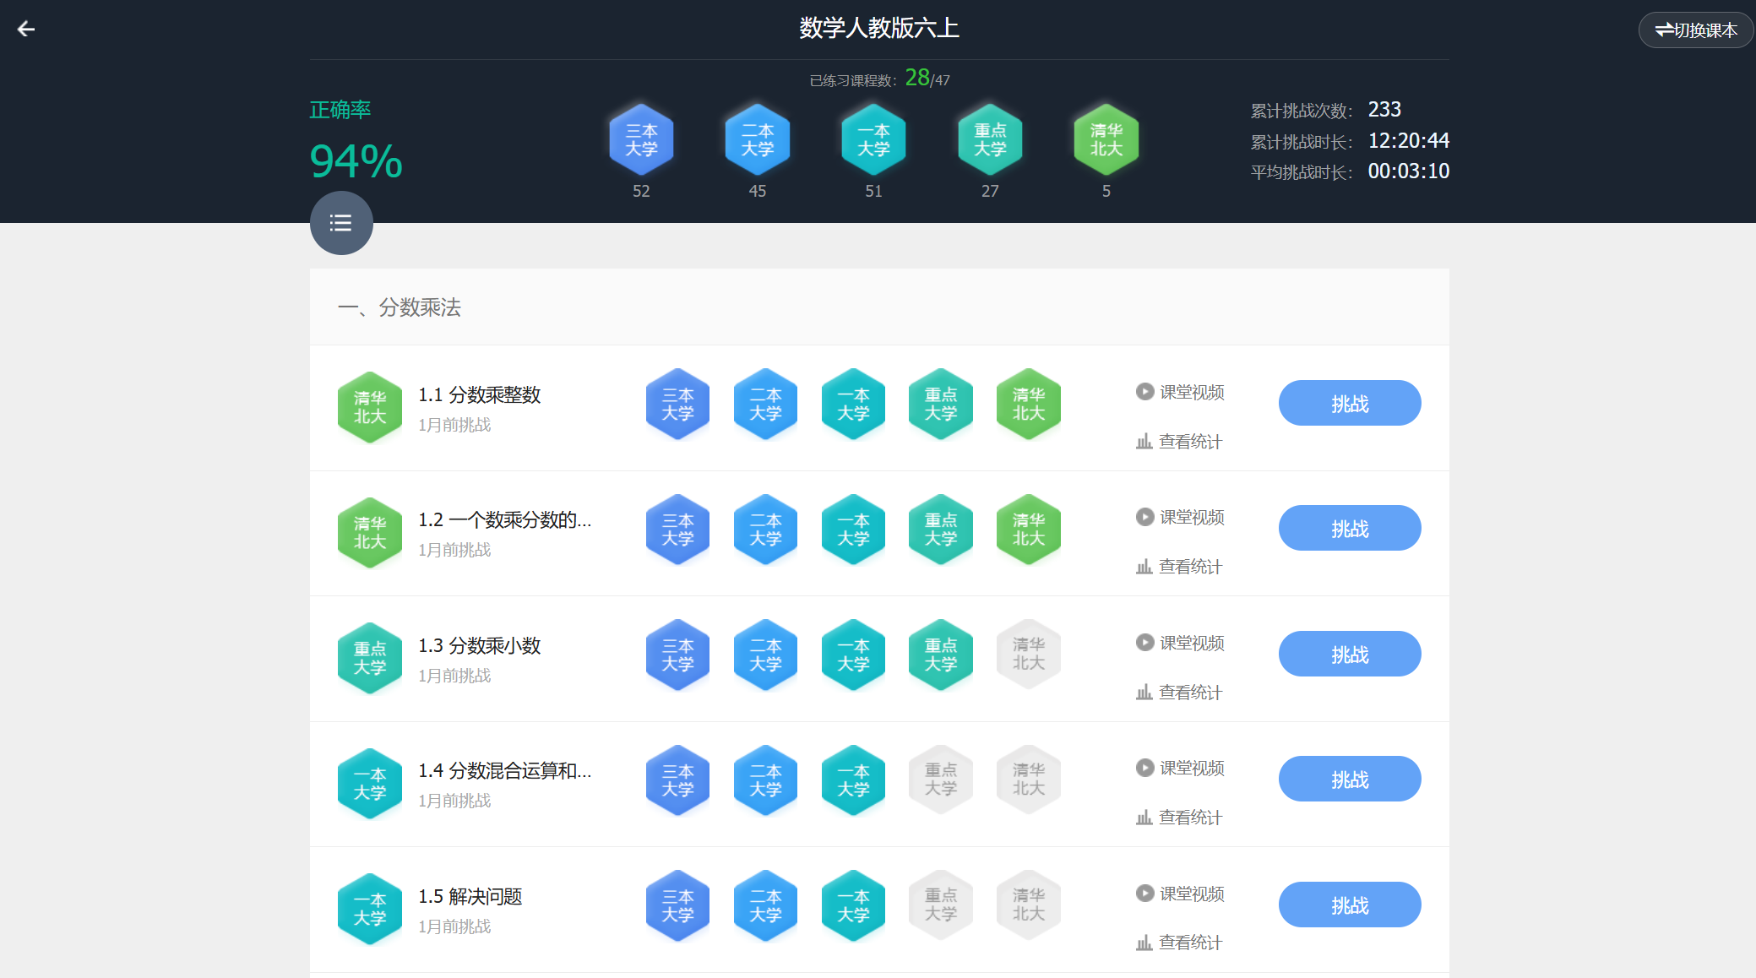Click greyed 清华北大 badge in 1.3 row
This screenshot has width=1756, height=978.
pos(1029,655)
